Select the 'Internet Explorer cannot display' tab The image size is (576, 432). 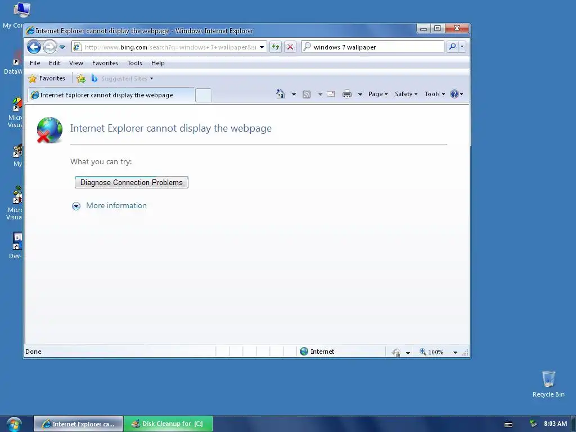111,95
